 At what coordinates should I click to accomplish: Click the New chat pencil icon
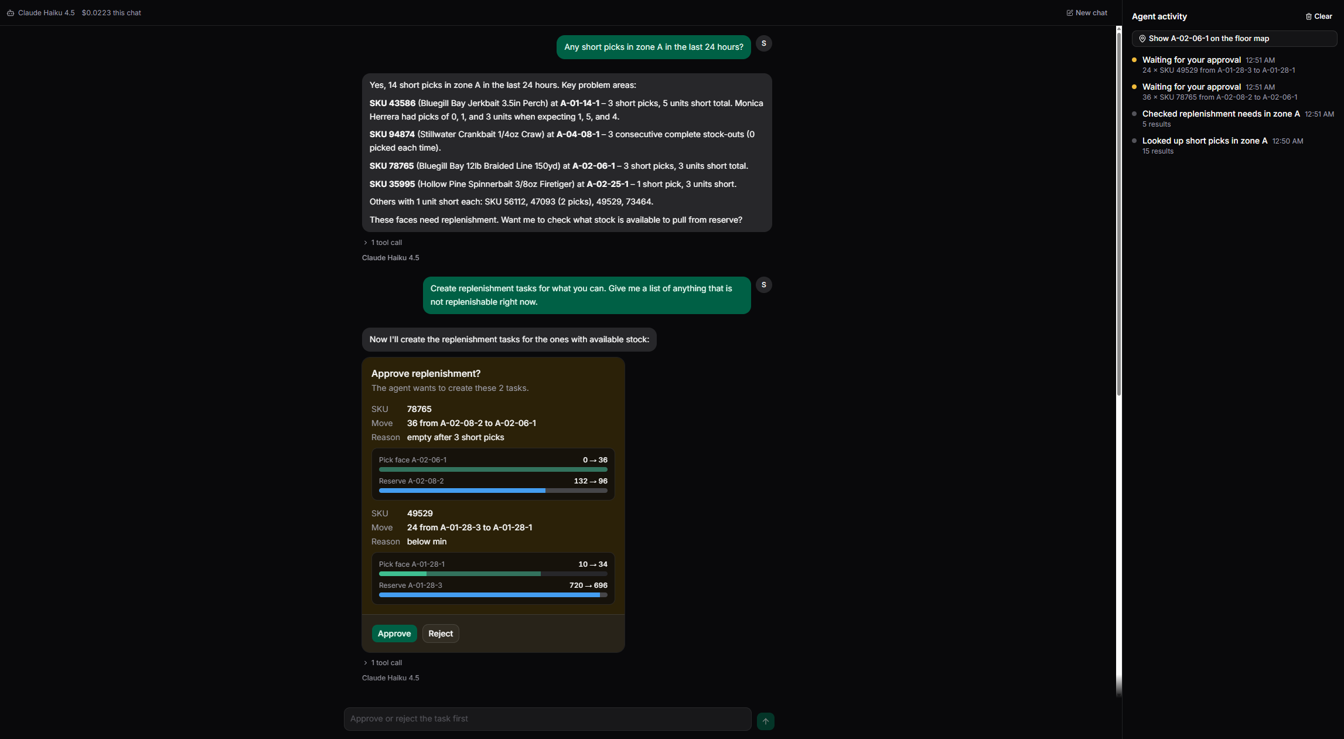pos(1070,13)
